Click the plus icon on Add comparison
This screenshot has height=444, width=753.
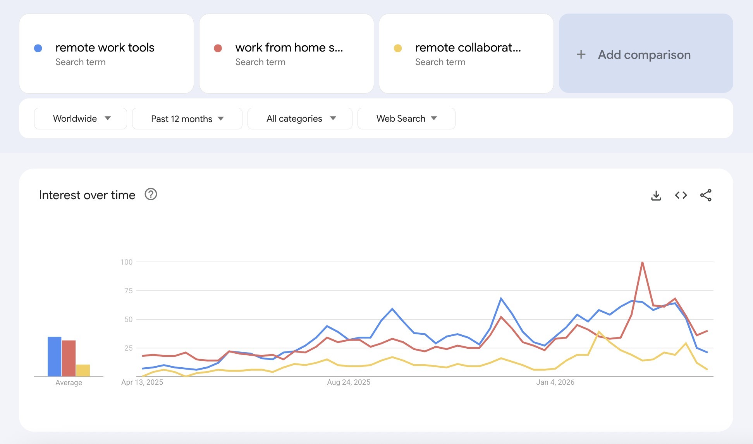coord(581,55)
